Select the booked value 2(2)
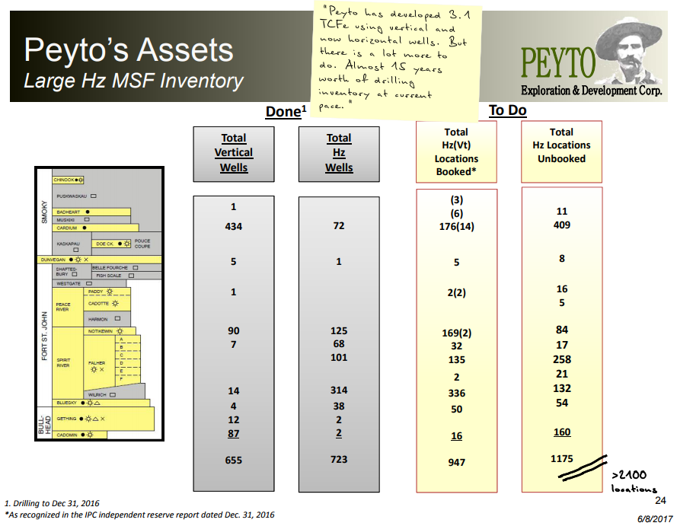The height and width of the screenshot is (526, 677). 456,292
